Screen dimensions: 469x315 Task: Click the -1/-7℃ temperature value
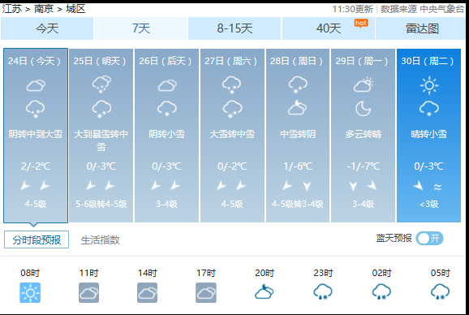[x=364, y=166]
